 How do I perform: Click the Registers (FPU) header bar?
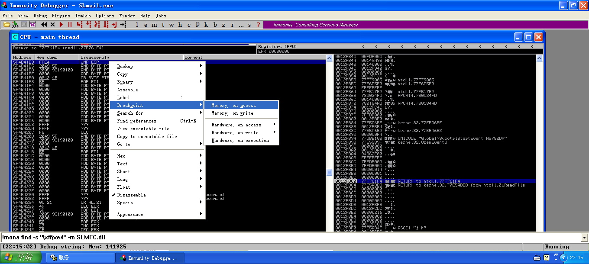click(x=400, y=46)
